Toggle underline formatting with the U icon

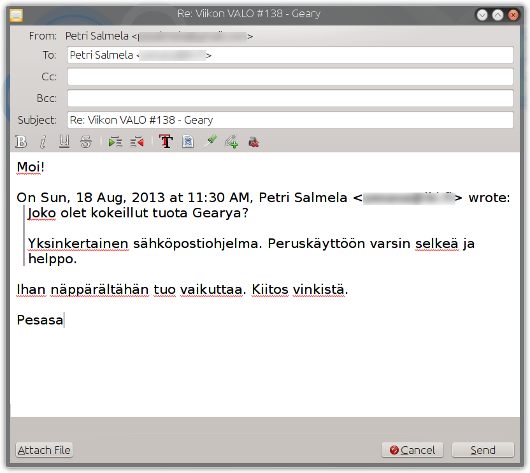[x=64, y=142]
